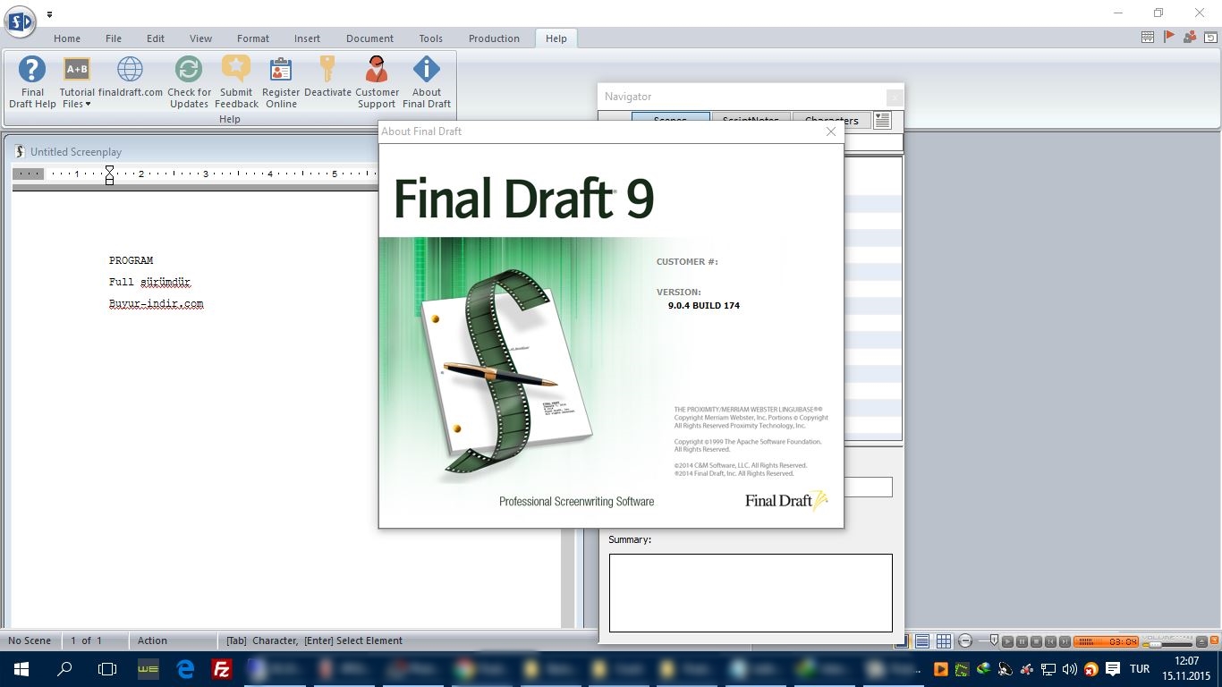
Task: Click the TUR language indicator
Action: click(x=1140, y=669)
